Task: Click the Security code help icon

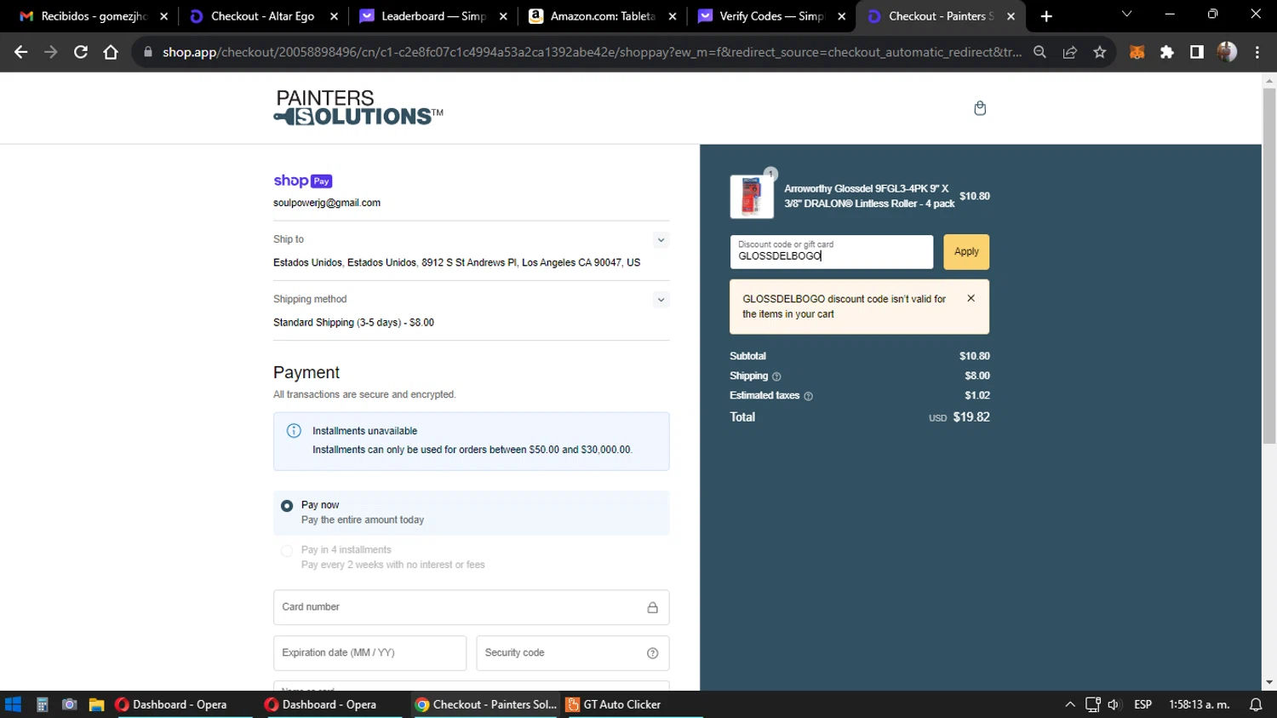Action: (652, 653)
